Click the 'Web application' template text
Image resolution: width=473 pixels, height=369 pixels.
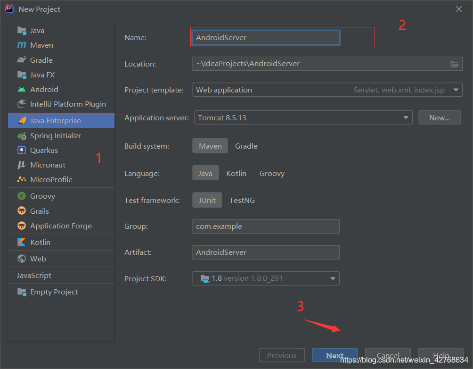224,90
